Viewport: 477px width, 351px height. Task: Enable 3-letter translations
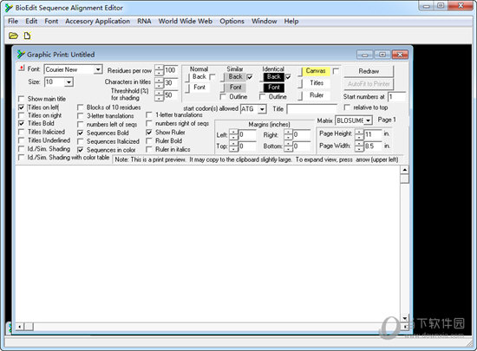(81, 116)
